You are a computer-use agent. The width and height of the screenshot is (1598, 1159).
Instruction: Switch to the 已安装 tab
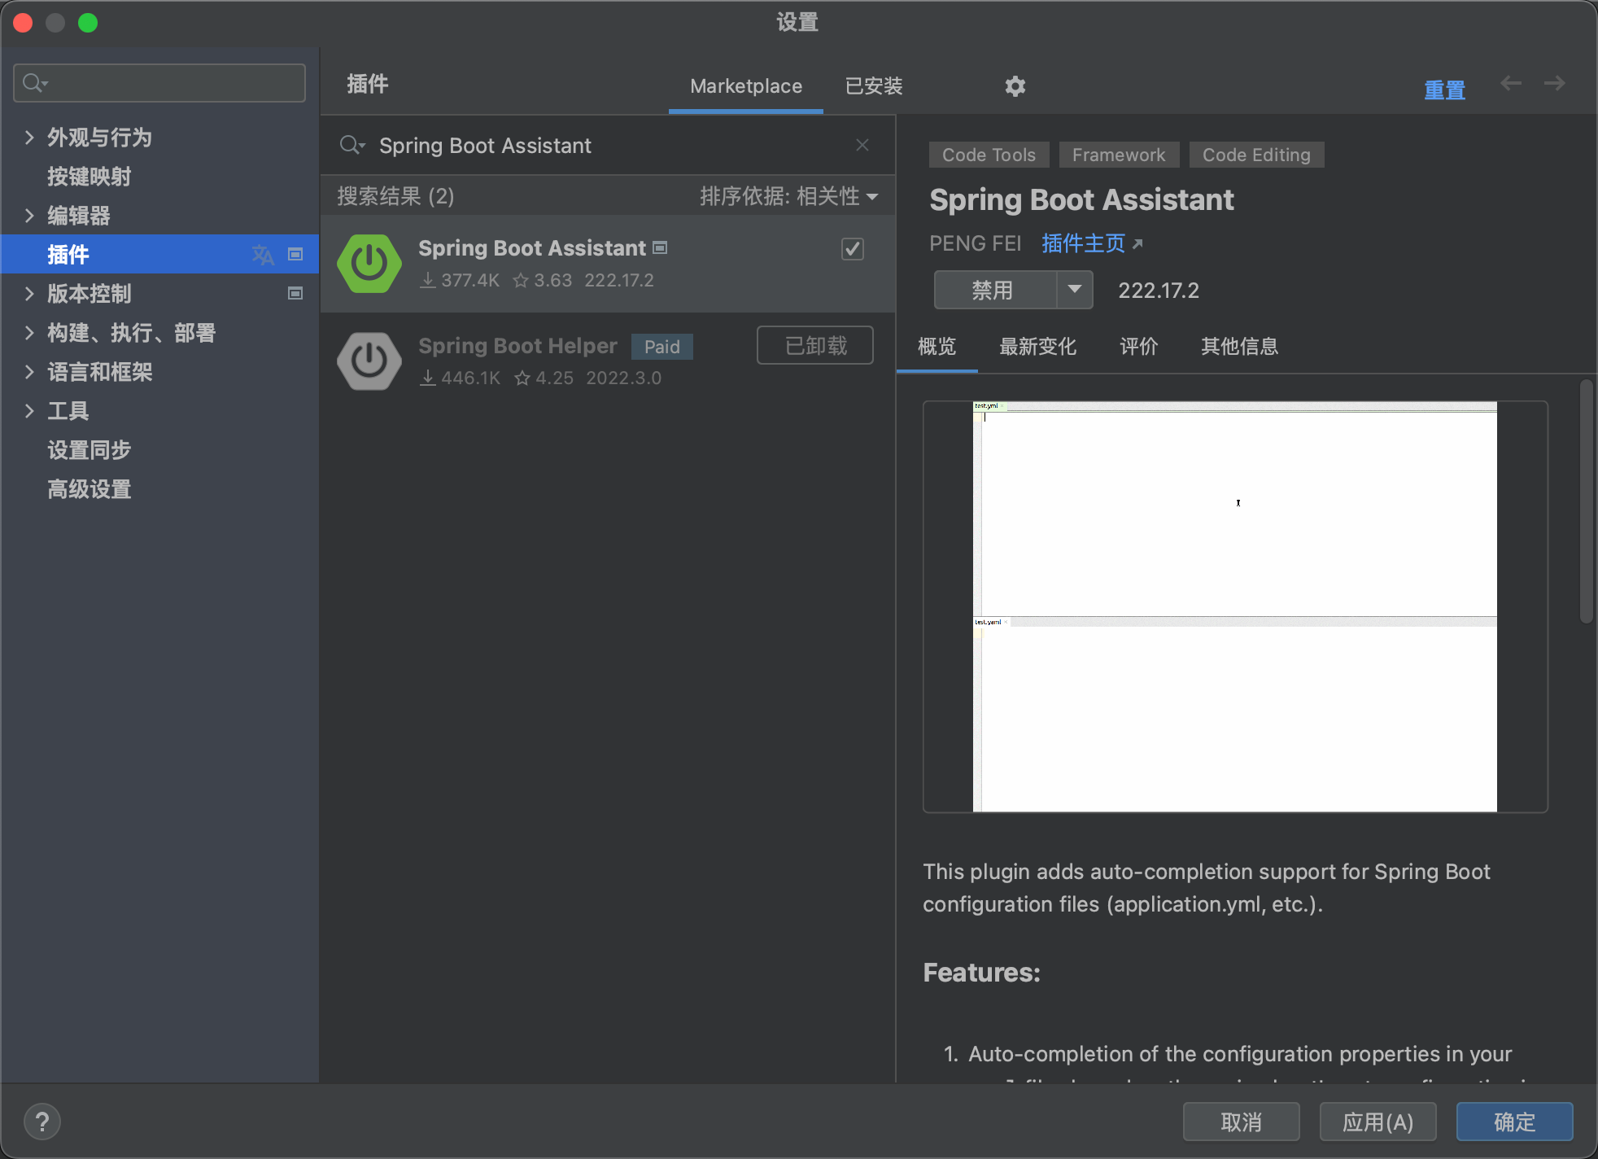tap(874, 86)
